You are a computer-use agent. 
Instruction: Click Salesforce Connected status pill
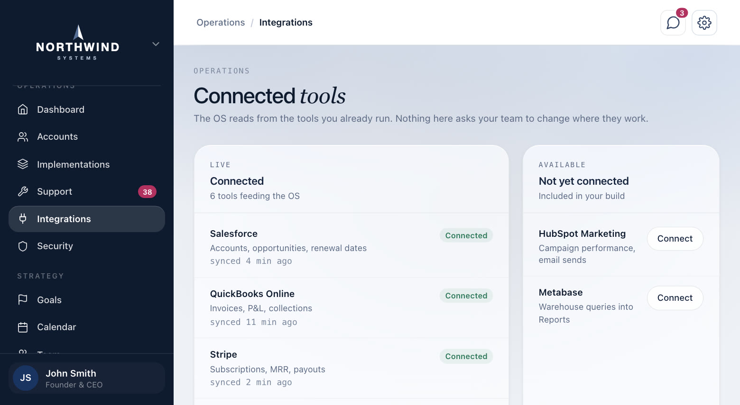(x=466, y=235)
